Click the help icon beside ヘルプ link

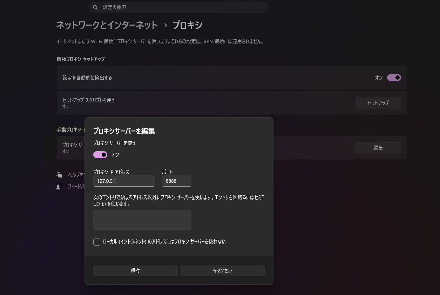(x=59, y=175)
